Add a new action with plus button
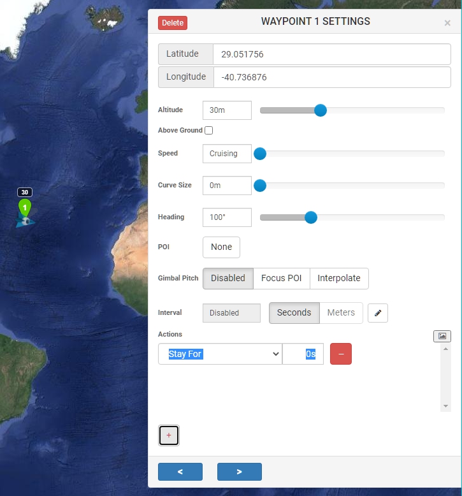This screenshot has height=496, width=462. point(169,435)
